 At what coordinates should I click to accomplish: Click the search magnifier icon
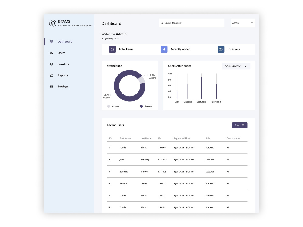[x=162, y=23]
